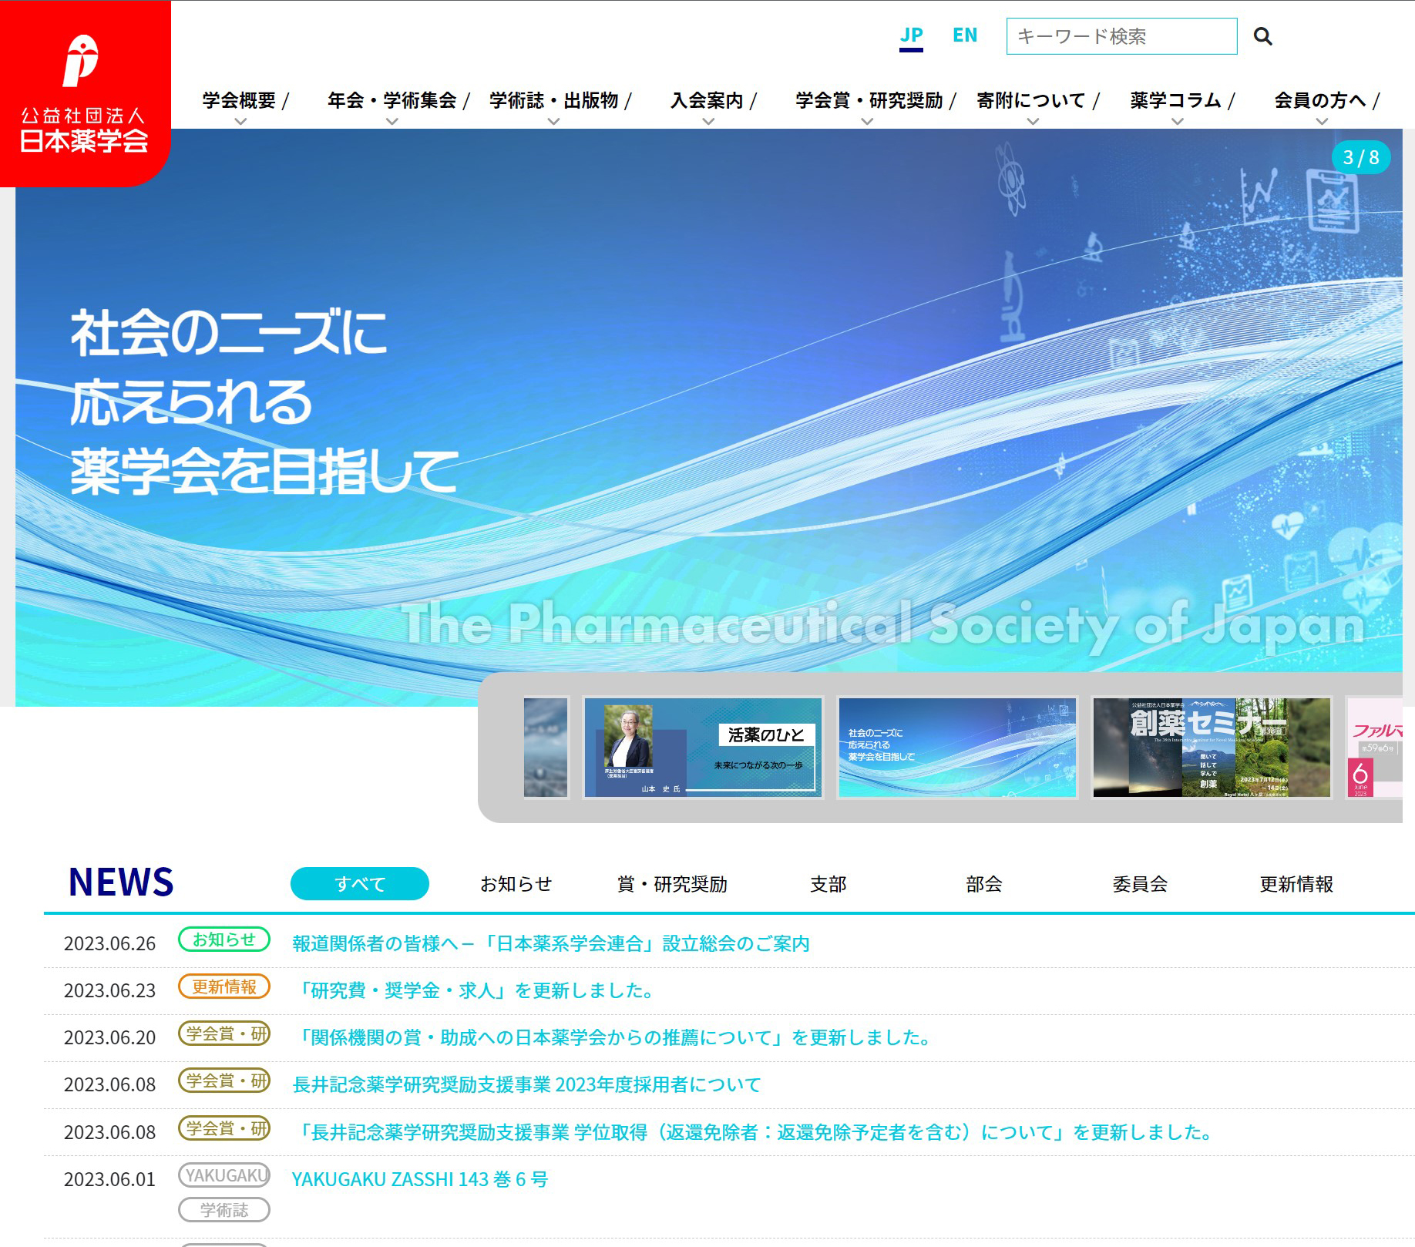The width and height of the screenshot is (1415, 1247).
Task: Click 学会賞・研 tag on 2023.06.20 row
Action: coord(224,1034)
